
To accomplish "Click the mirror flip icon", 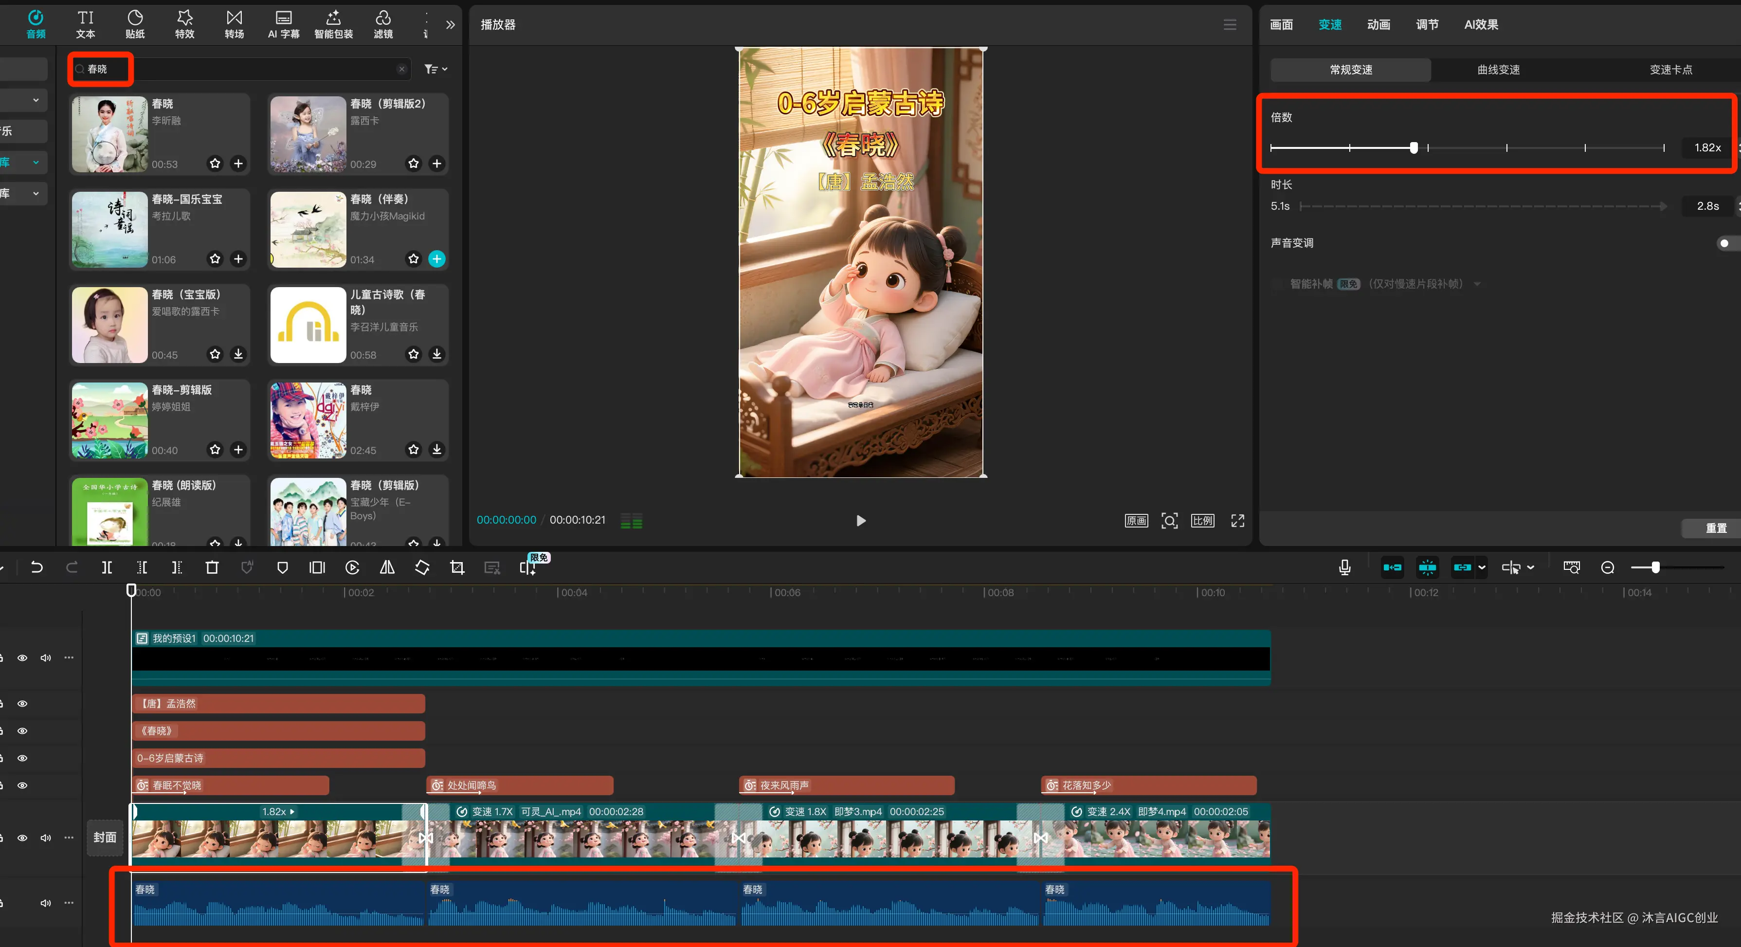I will [x=386, y=567].
